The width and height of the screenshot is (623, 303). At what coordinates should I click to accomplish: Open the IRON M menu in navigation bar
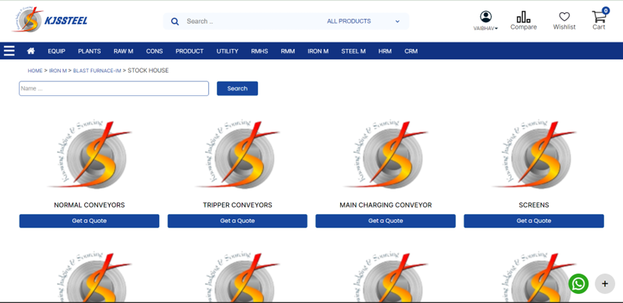click(x=318, y=51)
